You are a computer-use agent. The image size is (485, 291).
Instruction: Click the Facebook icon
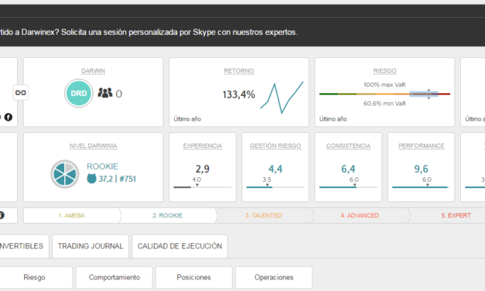[9, 117]
